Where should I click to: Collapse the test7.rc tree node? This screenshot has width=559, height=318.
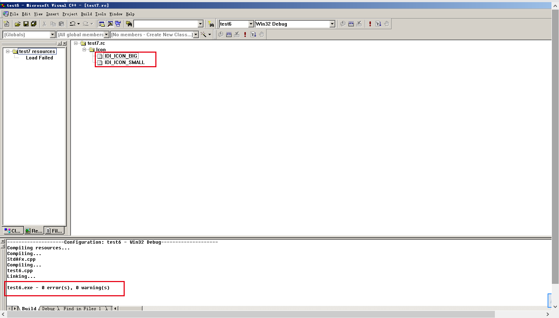(76, 43)
